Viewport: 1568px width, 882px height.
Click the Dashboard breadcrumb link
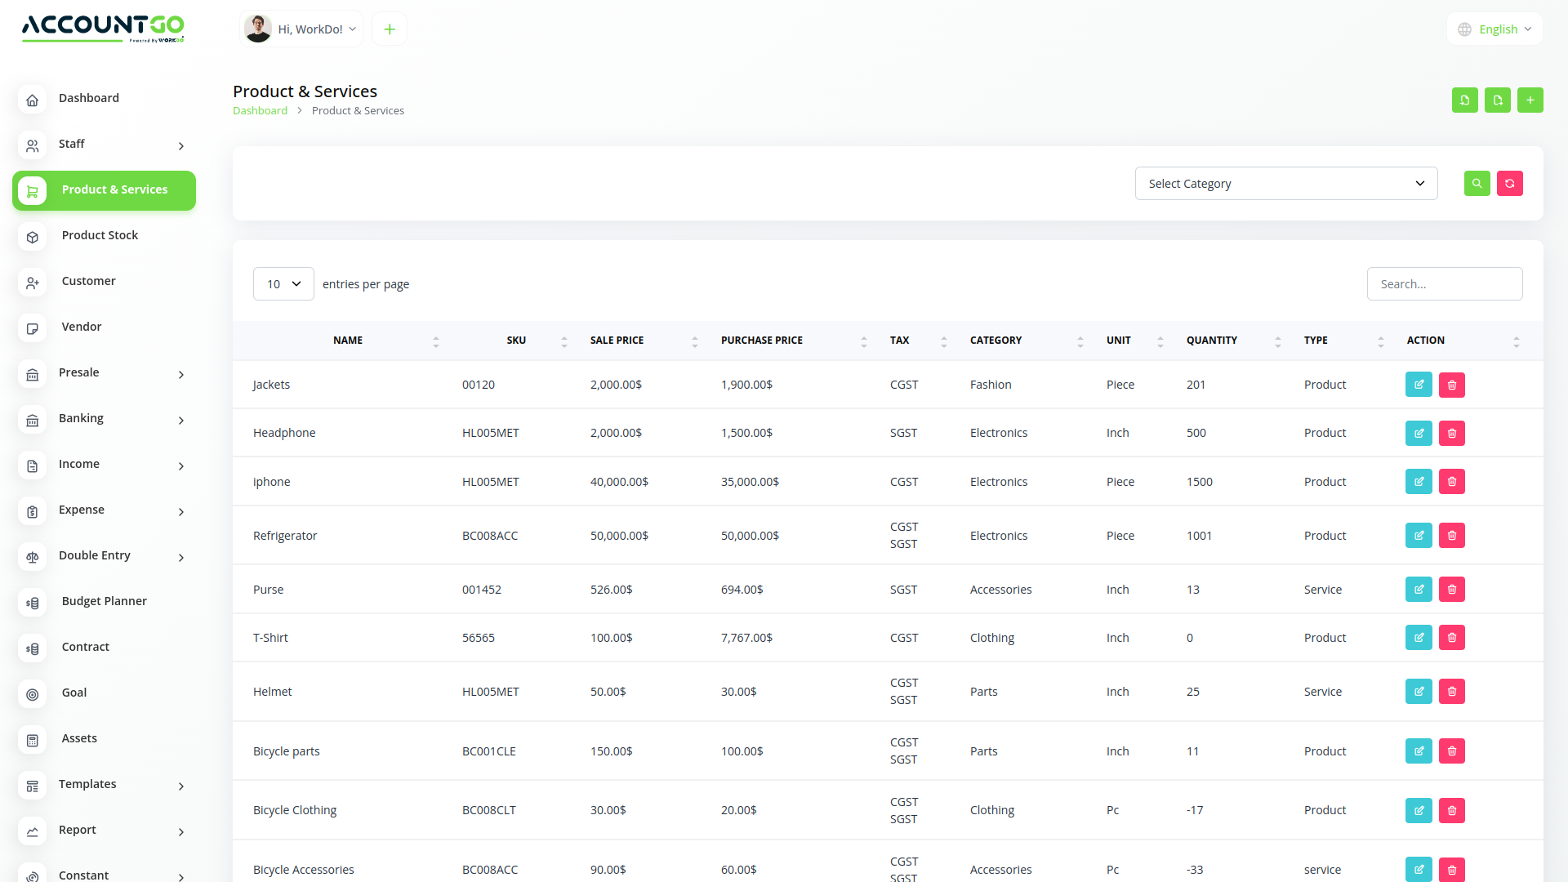coord(260,110)
